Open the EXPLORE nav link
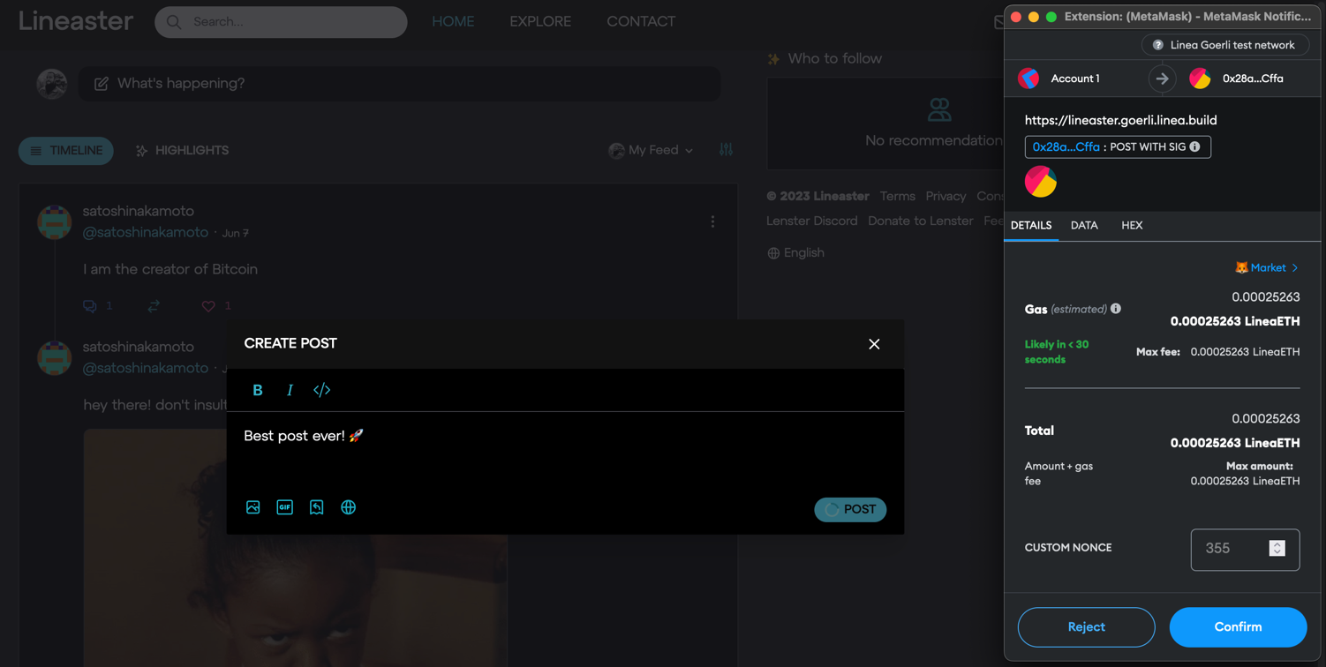The image size is (1326, 667). tap(540, 21)
